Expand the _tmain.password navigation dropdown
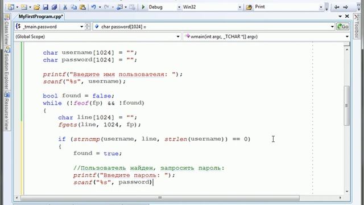The image size is (364, 205). click(81, 27)
